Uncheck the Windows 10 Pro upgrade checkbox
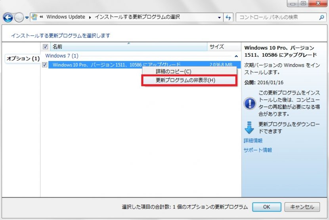 click(45, 65)
